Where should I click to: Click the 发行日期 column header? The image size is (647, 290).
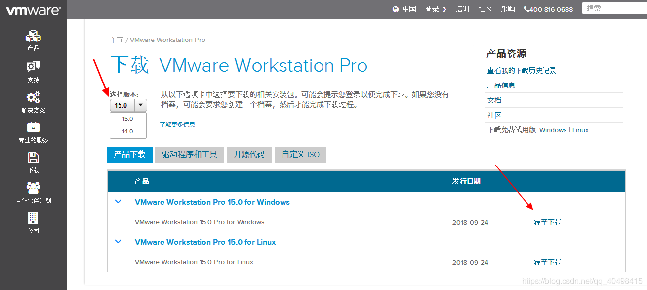coord(466,181)
